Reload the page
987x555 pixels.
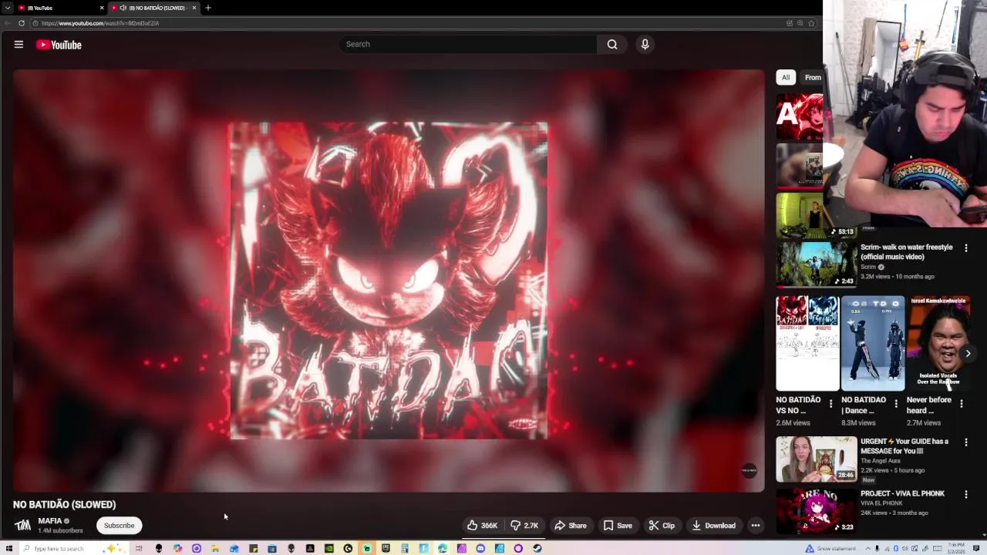click(x=22, y=23)
